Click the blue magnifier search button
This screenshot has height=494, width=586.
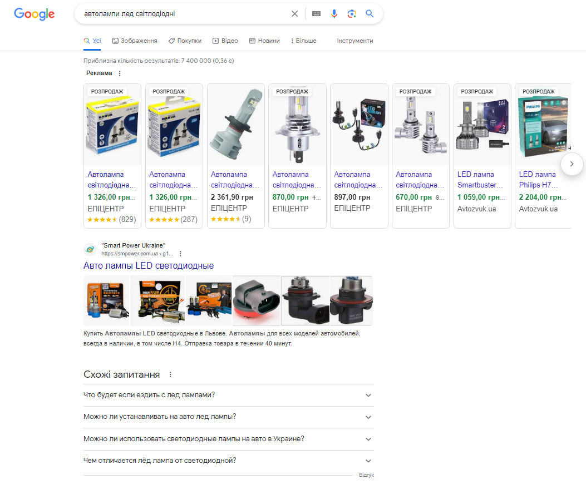(370, 14)
